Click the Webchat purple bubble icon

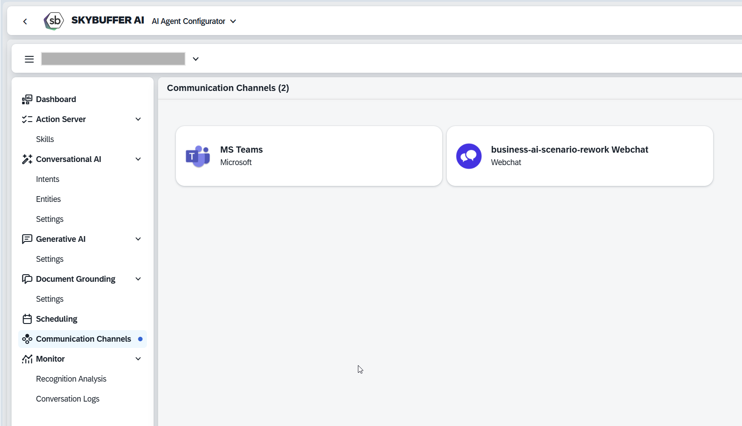469,156
